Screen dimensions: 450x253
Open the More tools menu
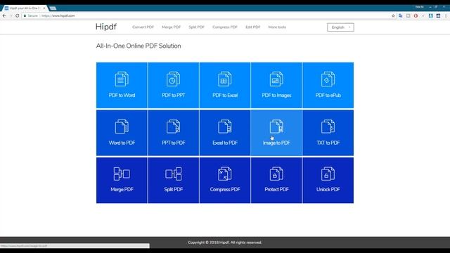277,27
